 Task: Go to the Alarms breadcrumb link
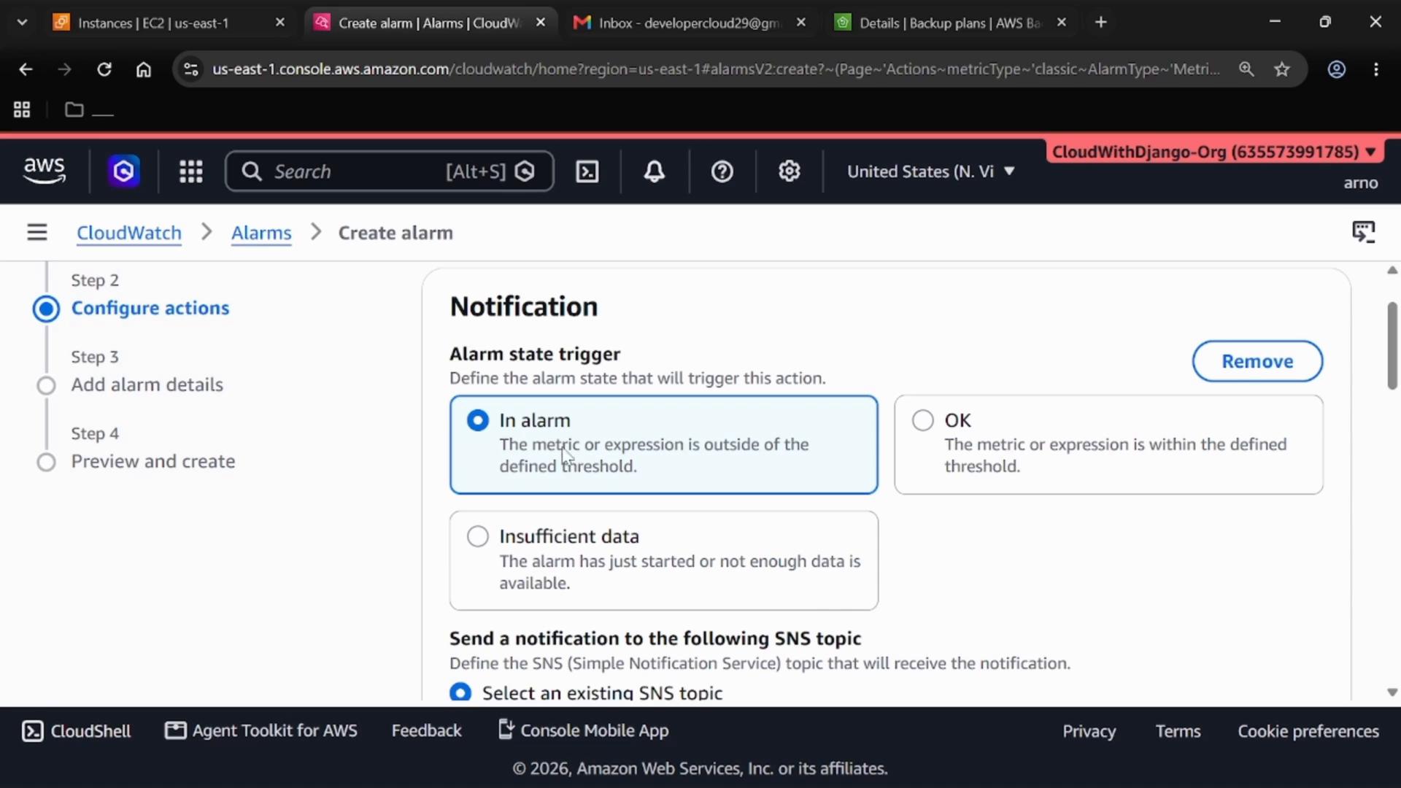point(261,233)
